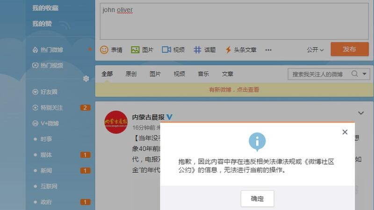This screenshot has height=210, width=374.
Task: Open 我的收藏 in sidebar
Action: tap(45, 8)
